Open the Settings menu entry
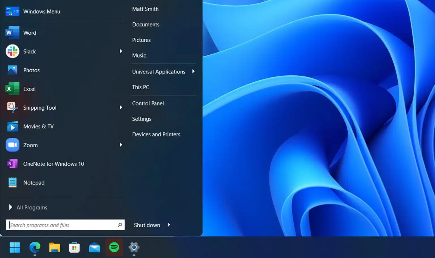 (x=142, y=119)
